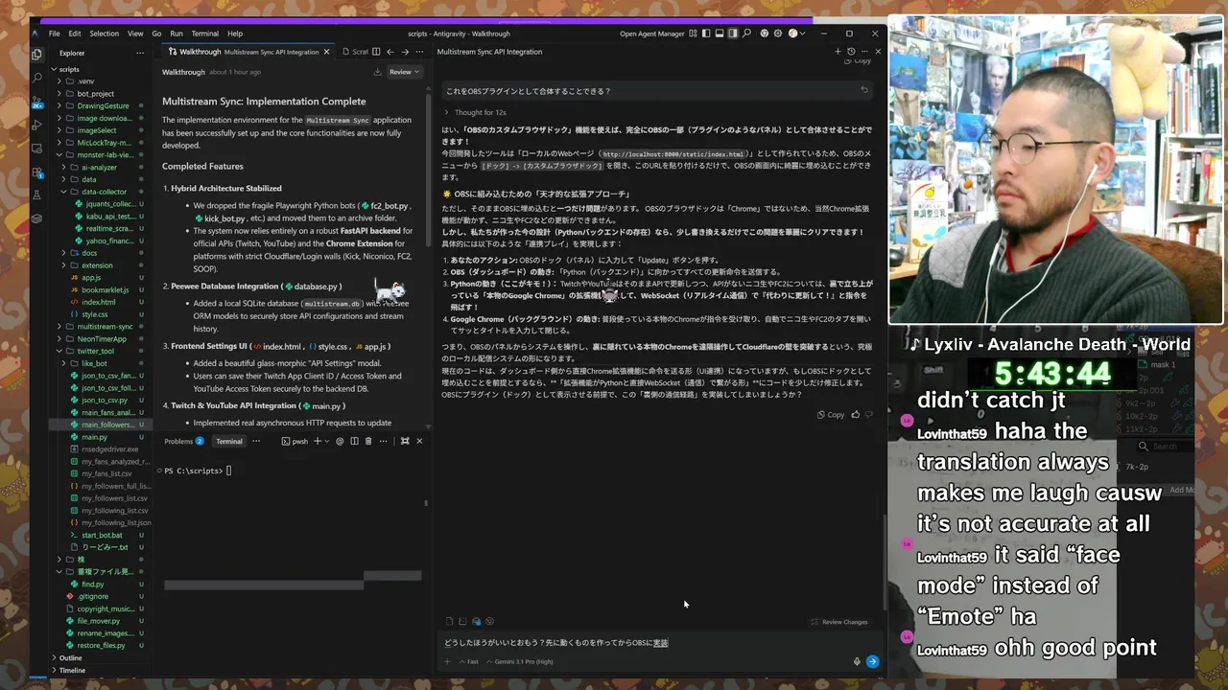Start a new agent conversation
Screen dimensions: 1228x690
pos(838,52)
